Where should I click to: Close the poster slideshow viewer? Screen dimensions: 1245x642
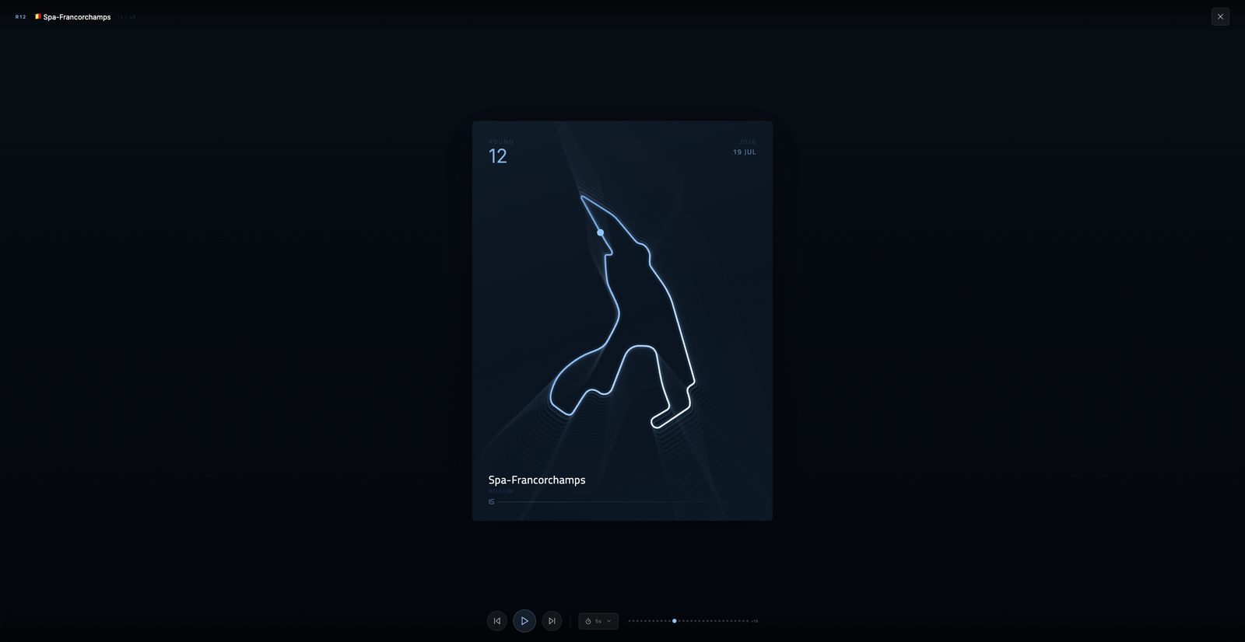[x=1220, y=16]
